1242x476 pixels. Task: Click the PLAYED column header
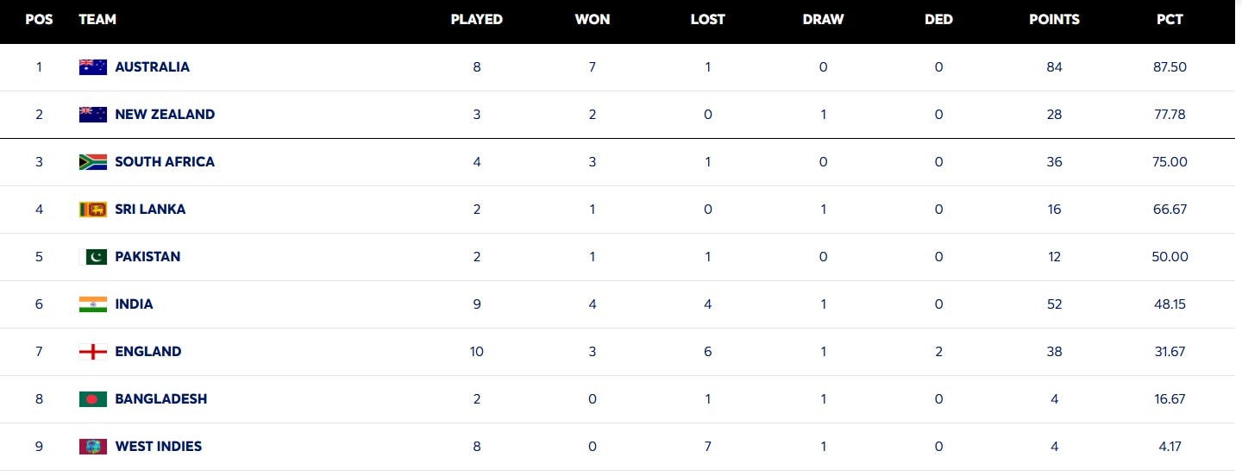pos(476,20)
